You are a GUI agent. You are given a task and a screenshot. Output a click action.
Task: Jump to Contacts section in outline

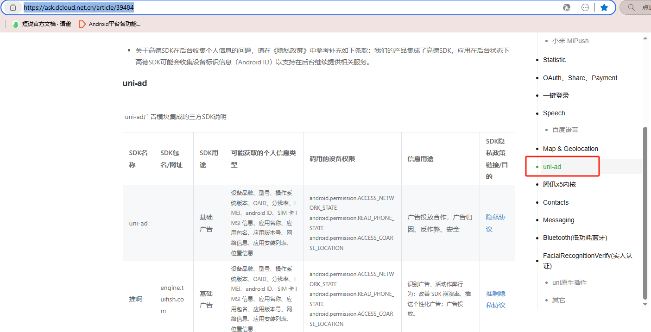click(556, 202)
